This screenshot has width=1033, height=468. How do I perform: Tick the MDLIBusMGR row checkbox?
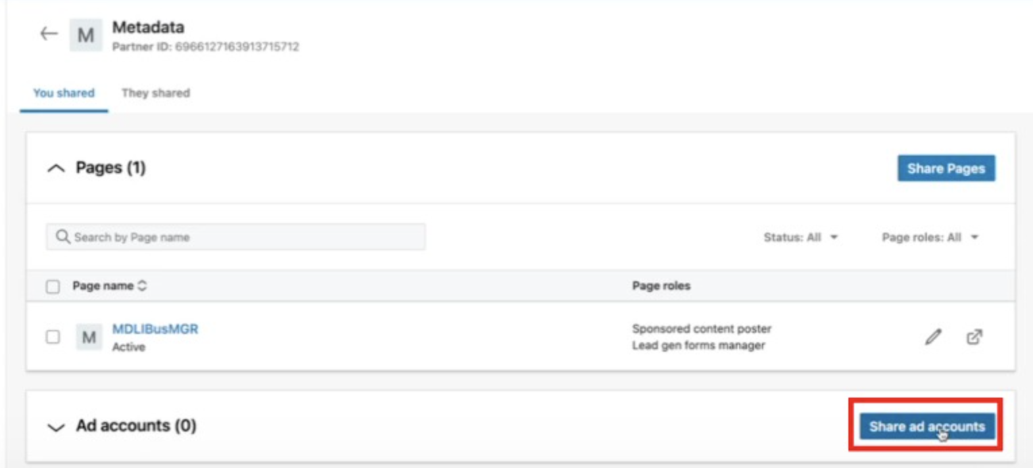53,337
